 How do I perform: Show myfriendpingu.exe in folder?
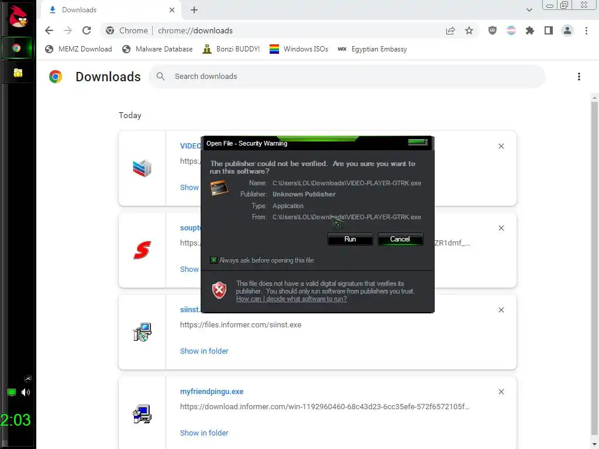(x=204, y=433)
